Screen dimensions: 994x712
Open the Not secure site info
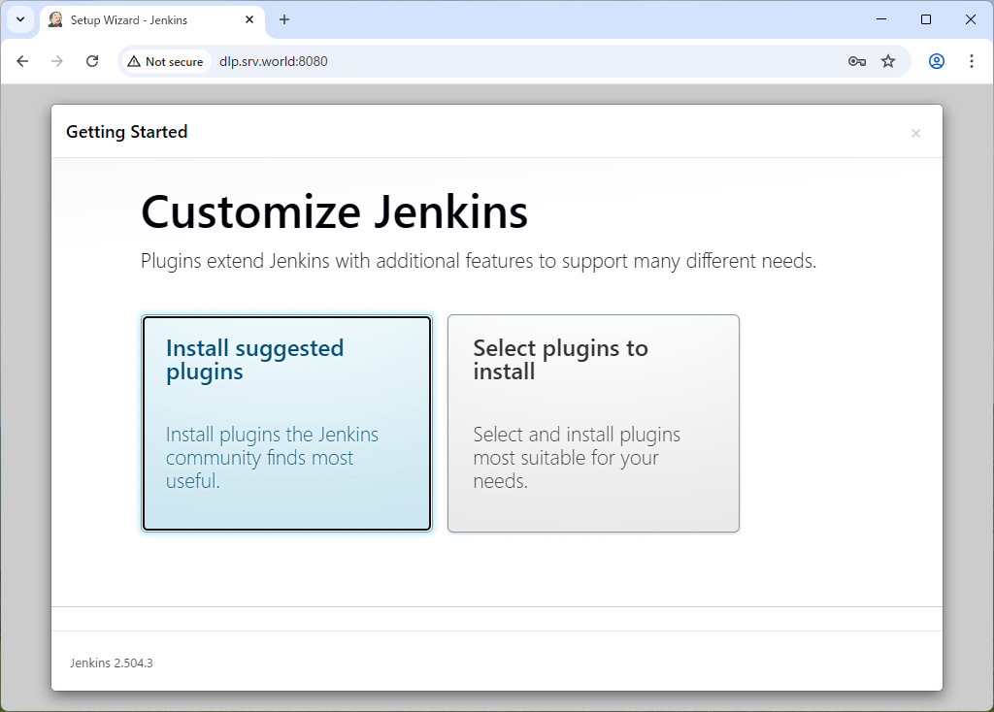[165, 61]
